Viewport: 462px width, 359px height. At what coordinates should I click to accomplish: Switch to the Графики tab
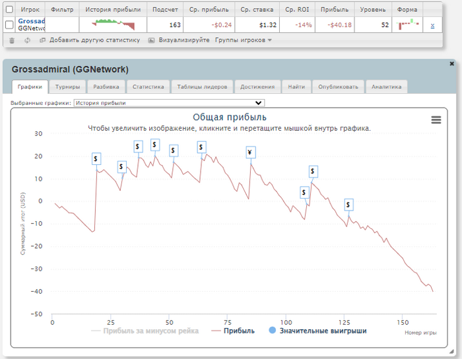click(30, 86)
